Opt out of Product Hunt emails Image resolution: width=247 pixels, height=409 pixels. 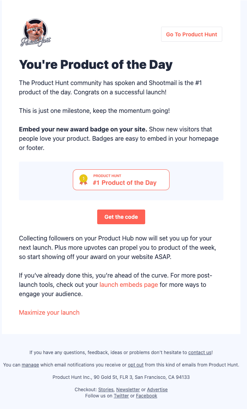click(x=135, y=365)
